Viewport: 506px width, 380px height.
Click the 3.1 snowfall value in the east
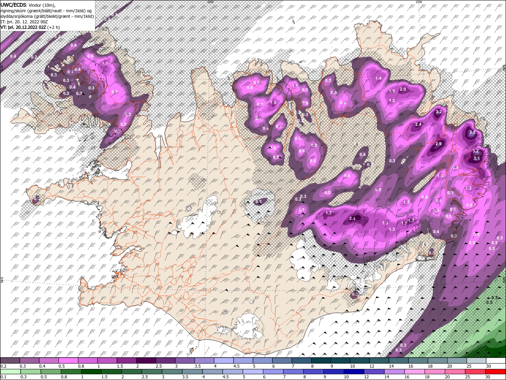(x=477, y=158)
